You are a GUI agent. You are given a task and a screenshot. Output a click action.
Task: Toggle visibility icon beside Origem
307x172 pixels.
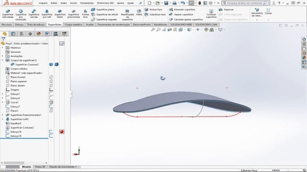pos(51,90)
